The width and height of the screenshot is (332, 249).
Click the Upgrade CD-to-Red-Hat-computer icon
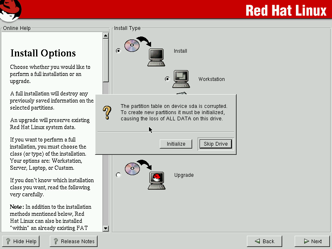click(x=145, y=175)
